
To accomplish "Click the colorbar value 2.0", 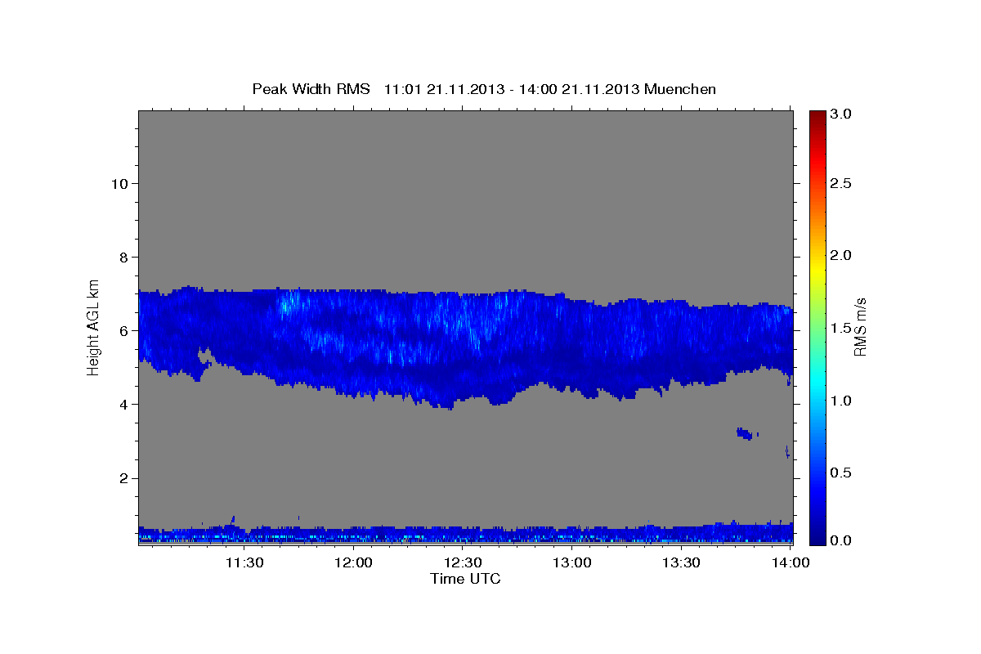I will pos(841,255).
